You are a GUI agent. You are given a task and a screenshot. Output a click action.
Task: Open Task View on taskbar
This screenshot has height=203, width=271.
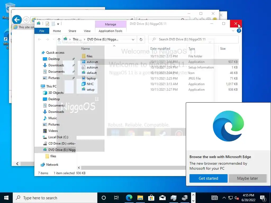pyautogui.click(x=116, y=198)
